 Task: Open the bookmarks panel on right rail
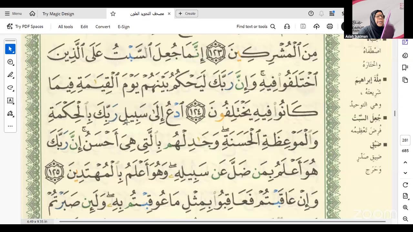[x=405, y=67]
